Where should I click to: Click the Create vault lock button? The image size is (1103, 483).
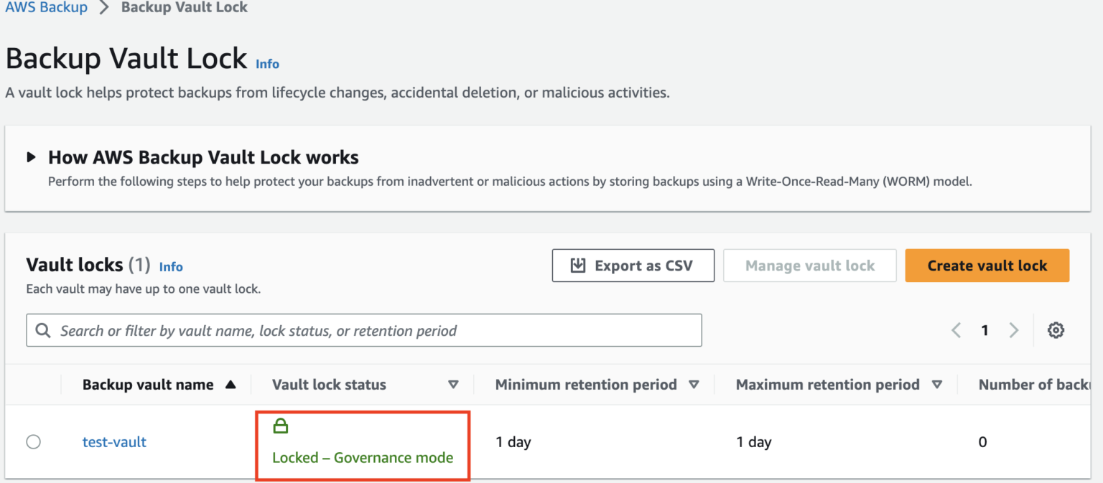[987, 265]
